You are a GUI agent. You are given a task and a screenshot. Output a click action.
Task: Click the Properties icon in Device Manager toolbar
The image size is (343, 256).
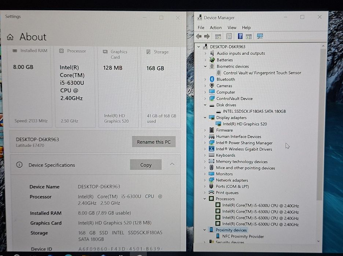[x=229, y=36]
